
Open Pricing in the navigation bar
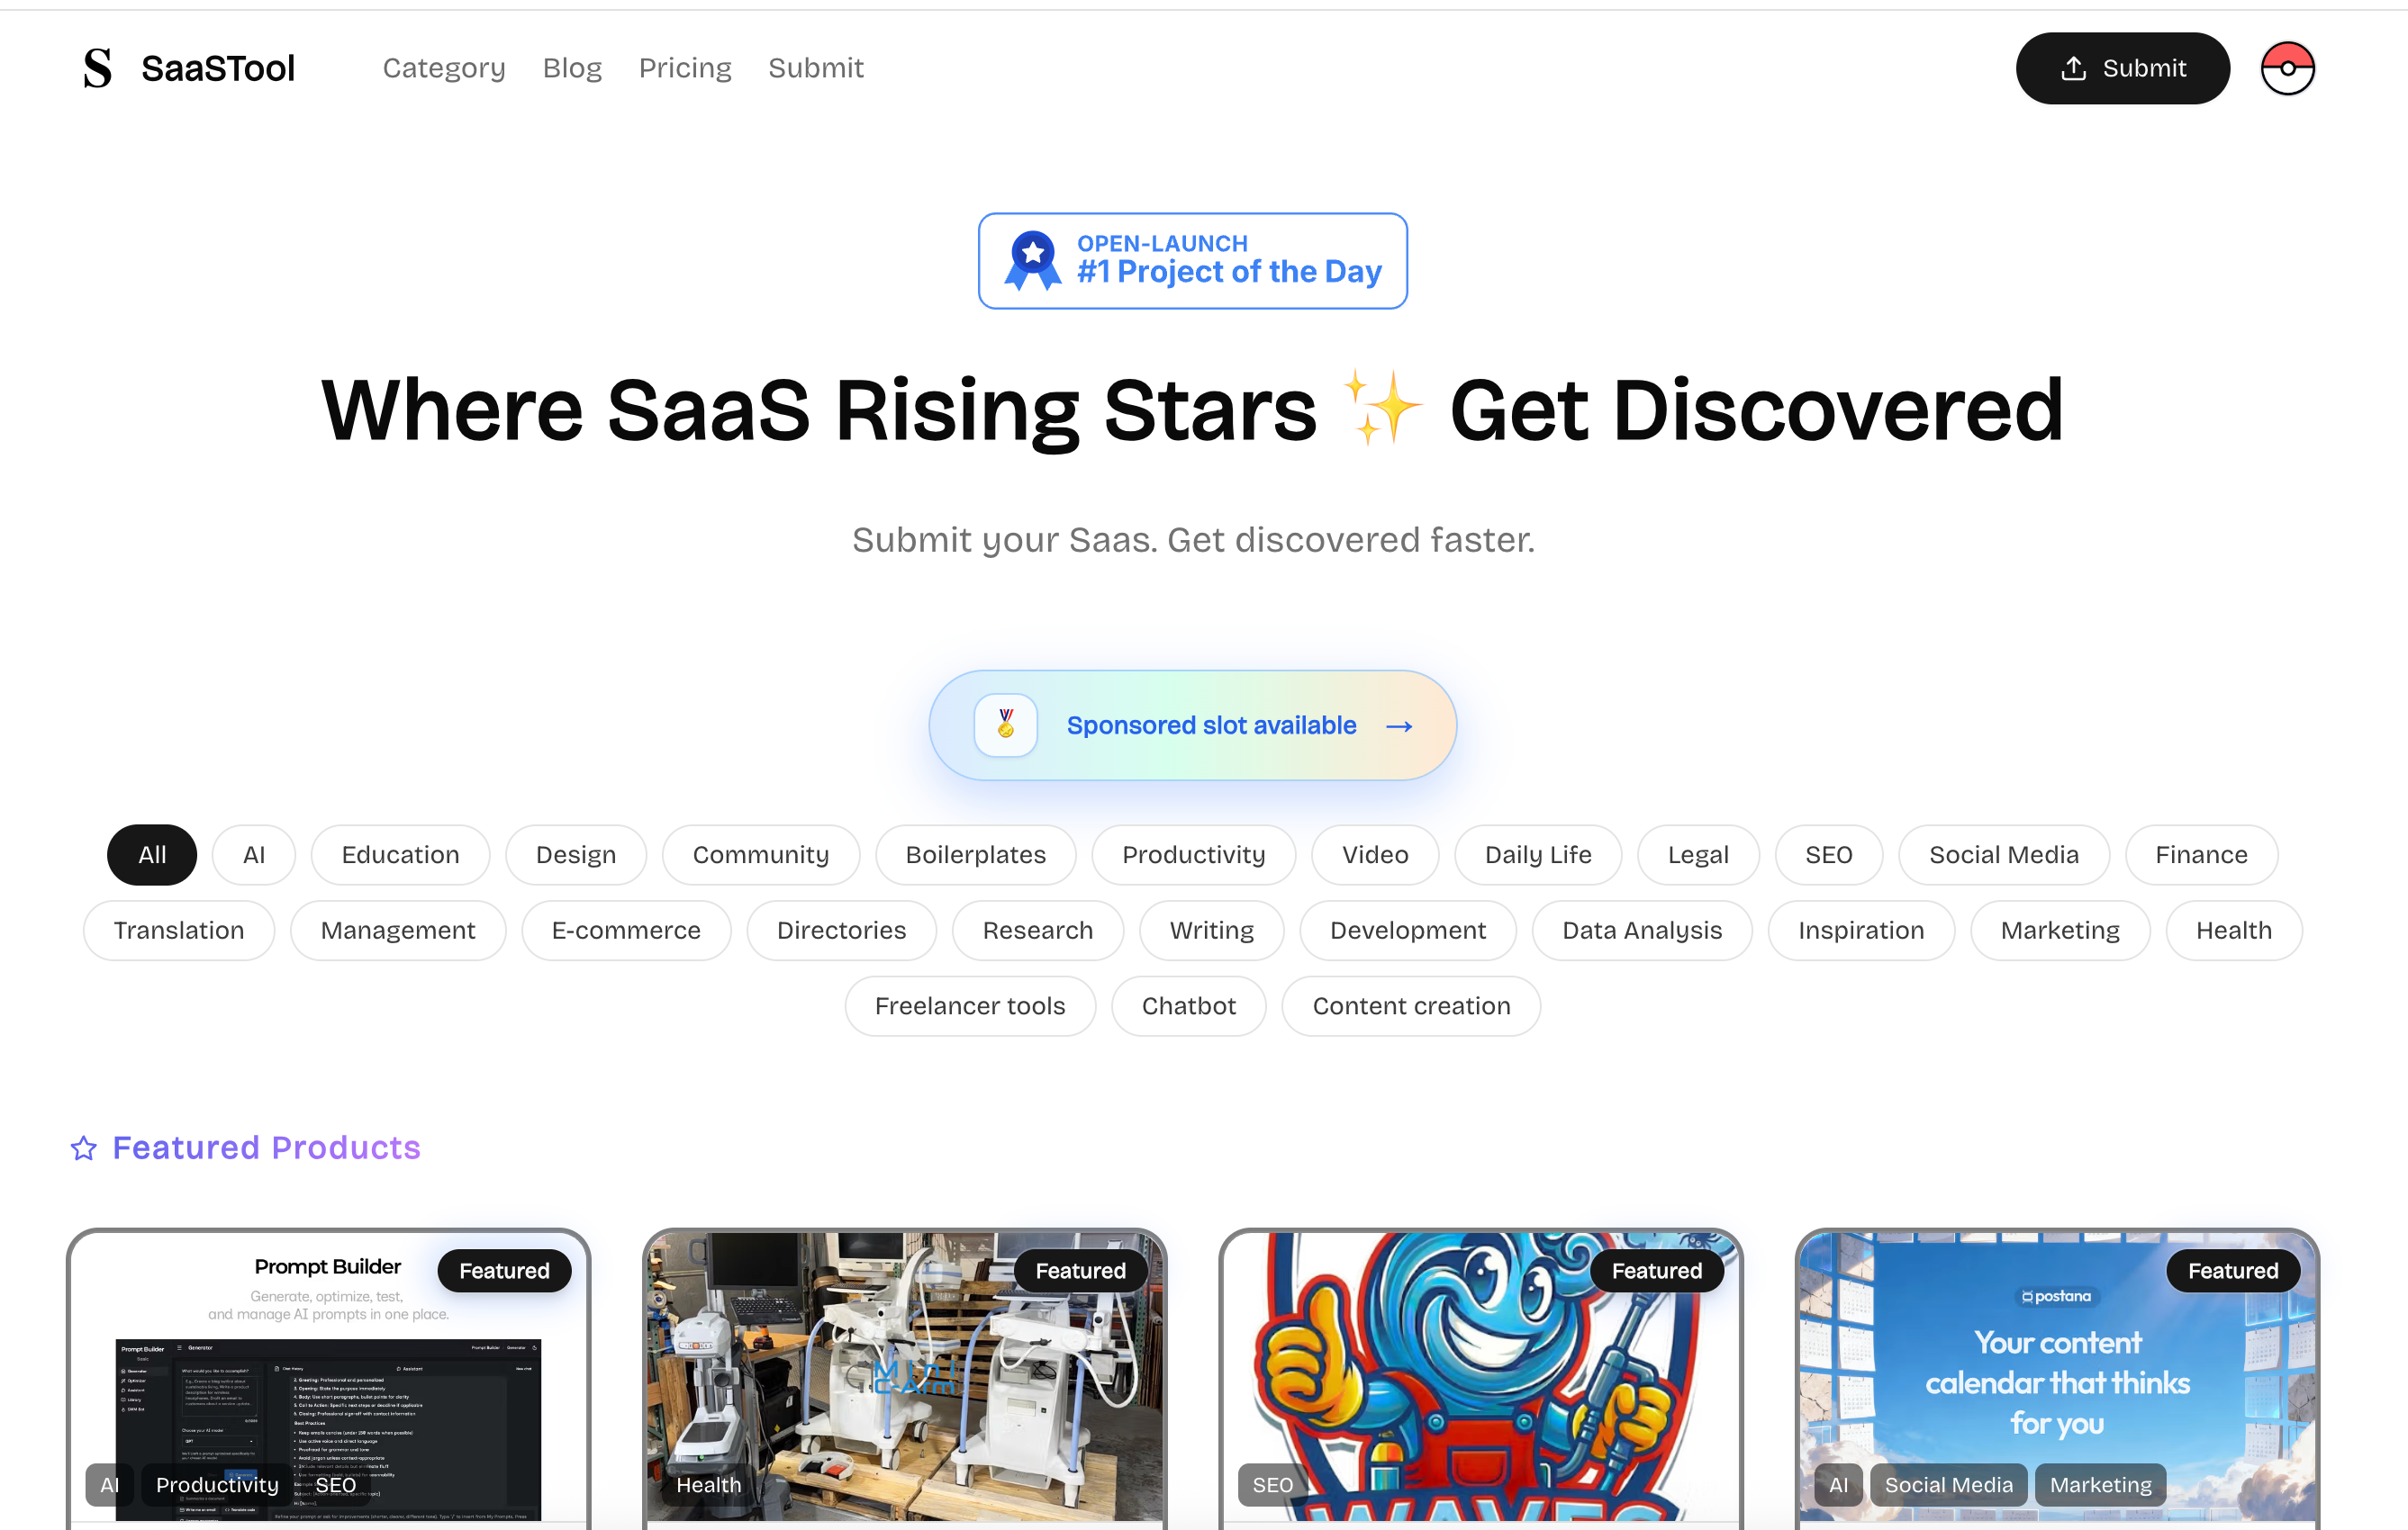pos(685,68)
